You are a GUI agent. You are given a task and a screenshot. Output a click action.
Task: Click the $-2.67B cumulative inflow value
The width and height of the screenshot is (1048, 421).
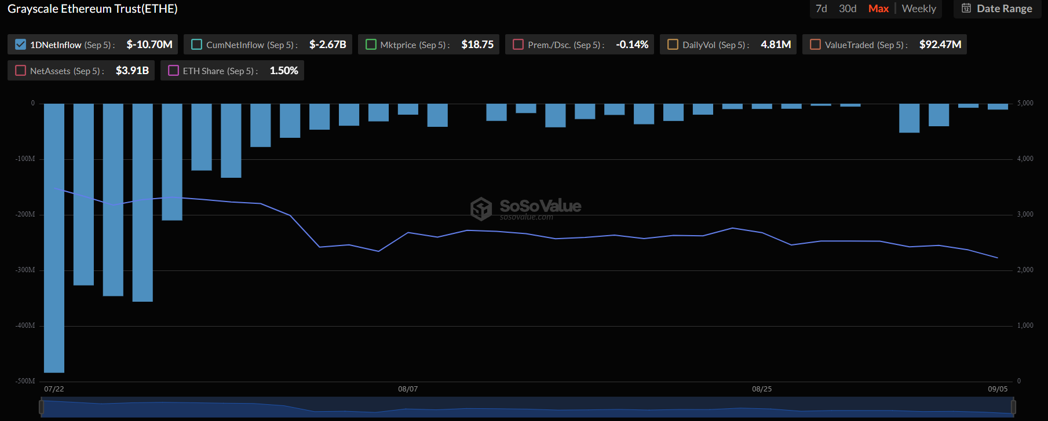pyautogui.click(x=328, y=45)
